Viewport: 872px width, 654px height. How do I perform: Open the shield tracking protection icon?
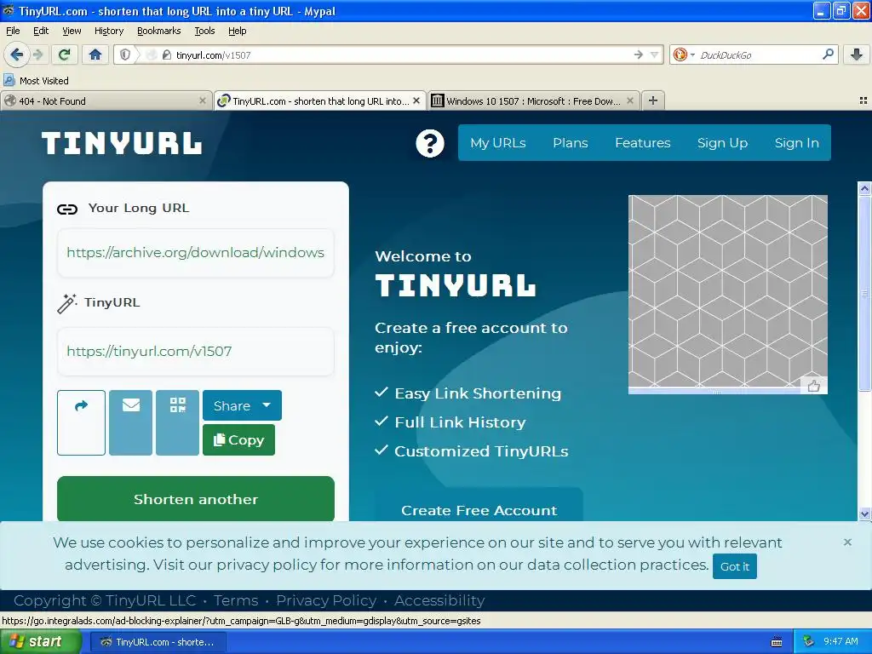[x=125, y=54]
